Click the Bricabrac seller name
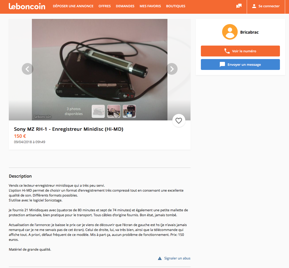The image size is (289, 268). [x=249, y=32]
